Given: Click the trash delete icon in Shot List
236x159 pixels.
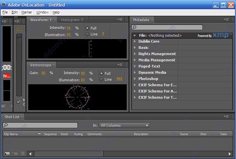Looking at the screenshot, I should pos(23,154).
